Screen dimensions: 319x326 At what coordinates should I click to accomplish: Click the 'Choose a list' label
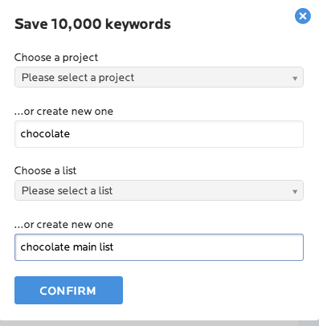[x=45, y=170]
